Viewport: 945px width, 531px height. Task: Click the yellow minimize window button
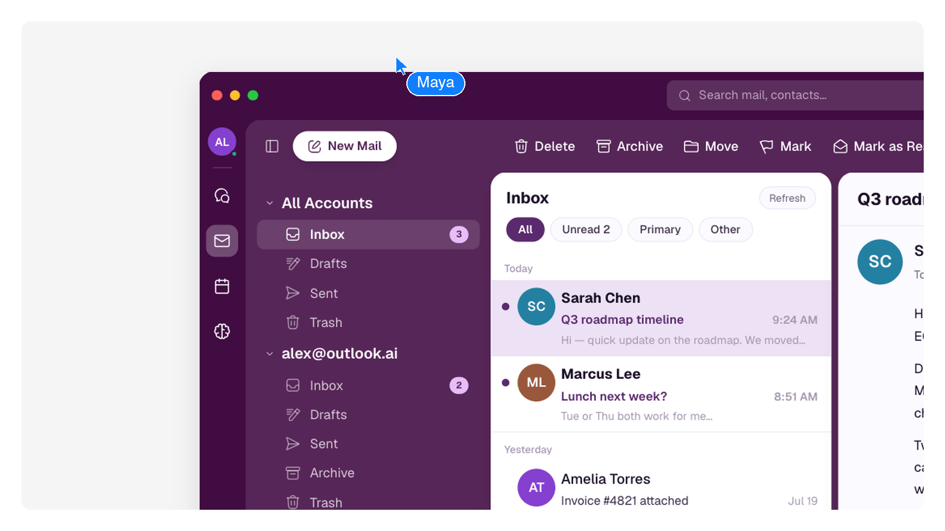click(x=235, y=95)
